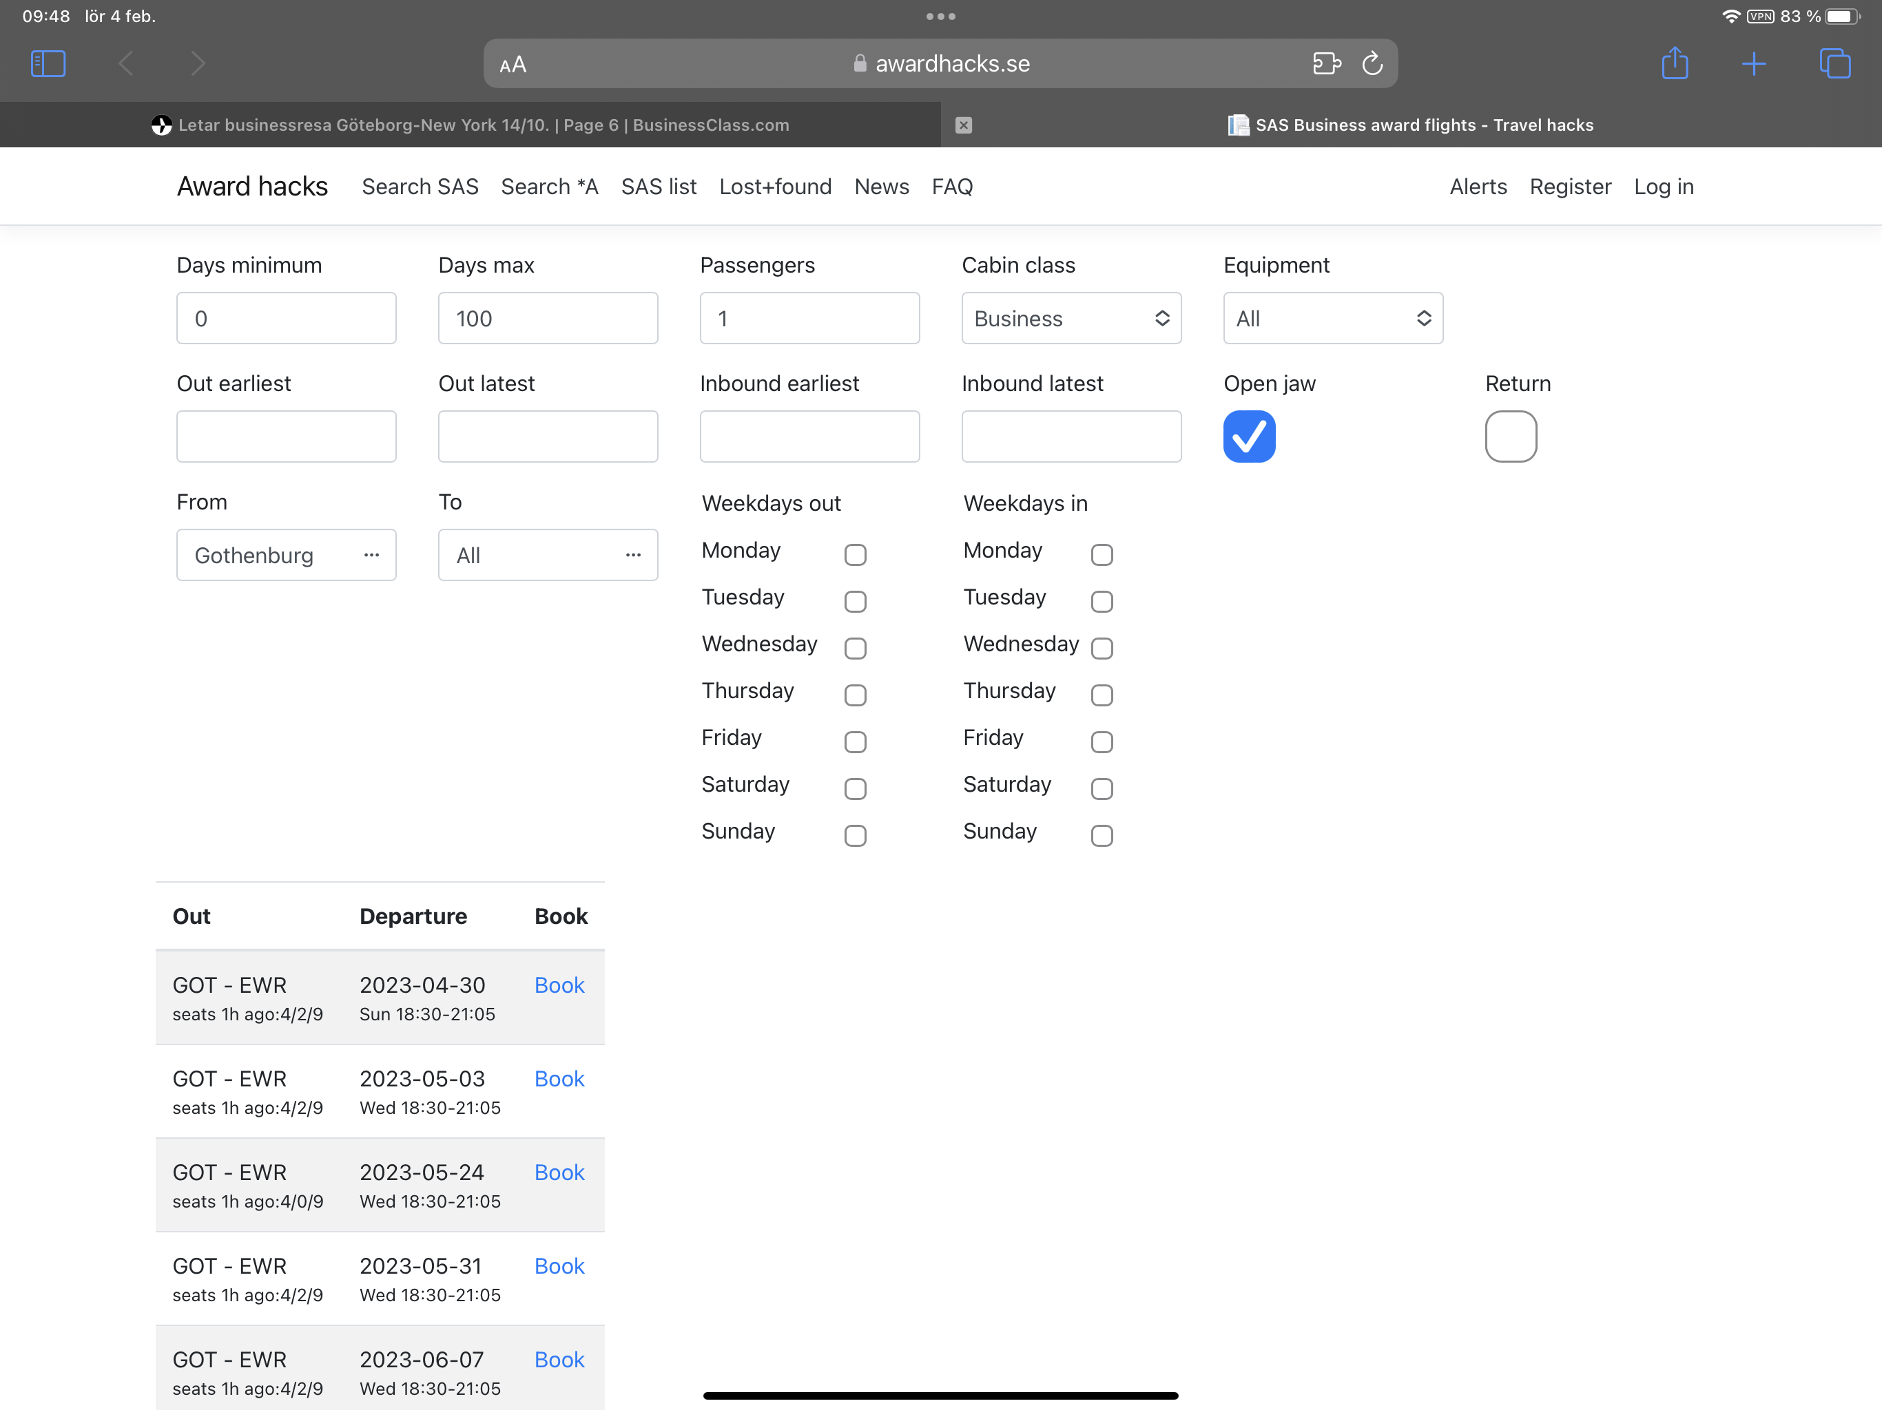Viewport: 1882px width, 1410px height.
Task: Tick Sunday under Weekdays in
Action: coord(1101,835)
